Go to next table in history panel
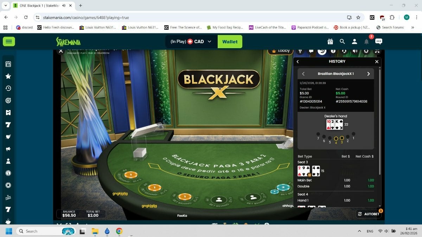The image size is (422, 237). point(368,74)
